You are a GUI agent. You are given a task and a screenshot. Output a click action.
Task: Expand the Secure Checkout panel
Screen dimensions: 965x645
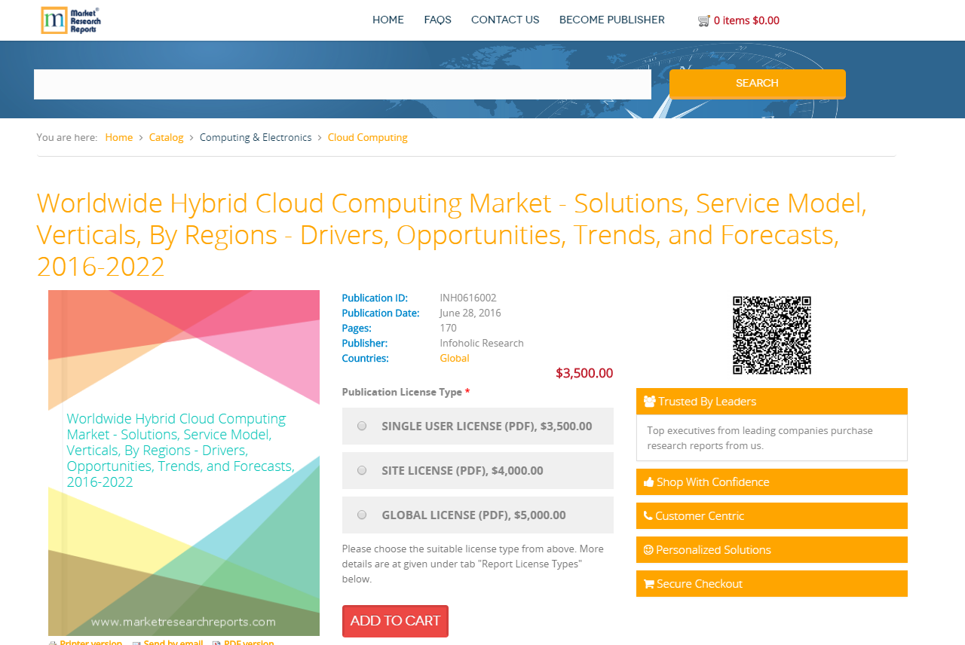pyautogui.click(x=772, y=584)
